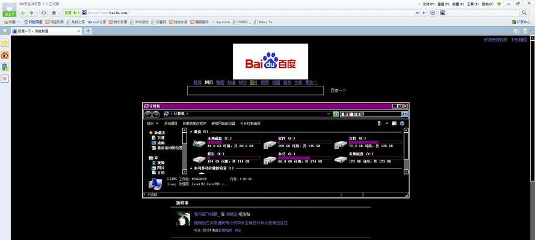Image resolution: width=535 pixels, height=240 pixels.
Task: Open the view options dropdown arrow in explorer
Action: point(387,124)
